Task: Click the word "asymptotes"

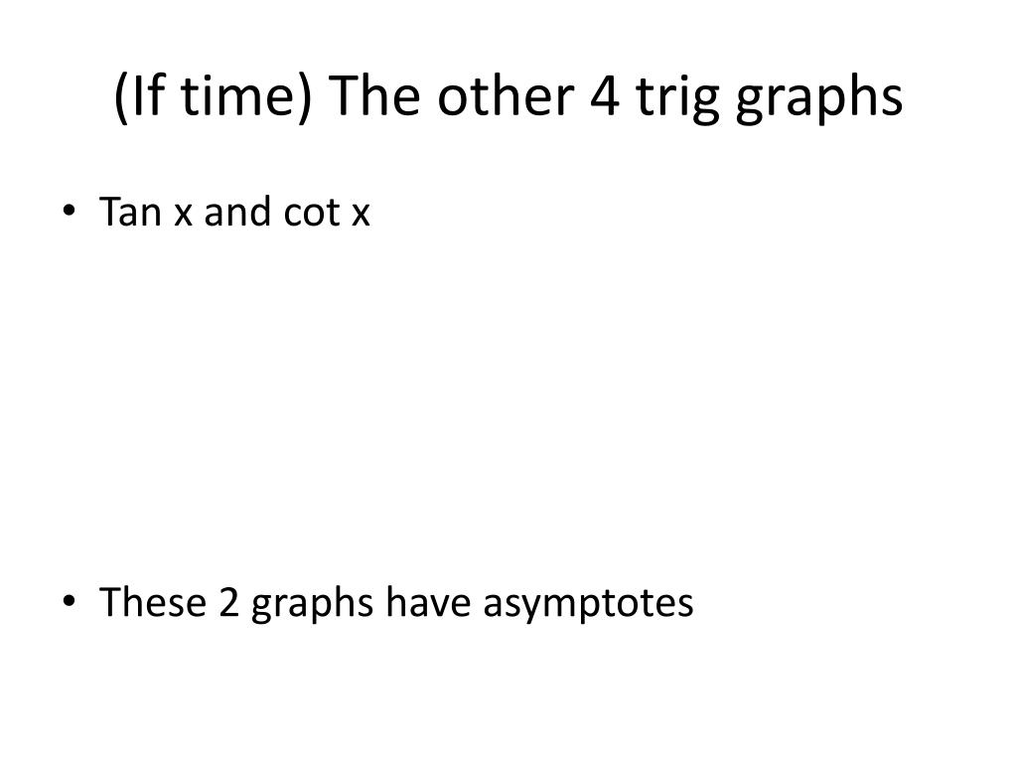Action: [x=588, y=603]
